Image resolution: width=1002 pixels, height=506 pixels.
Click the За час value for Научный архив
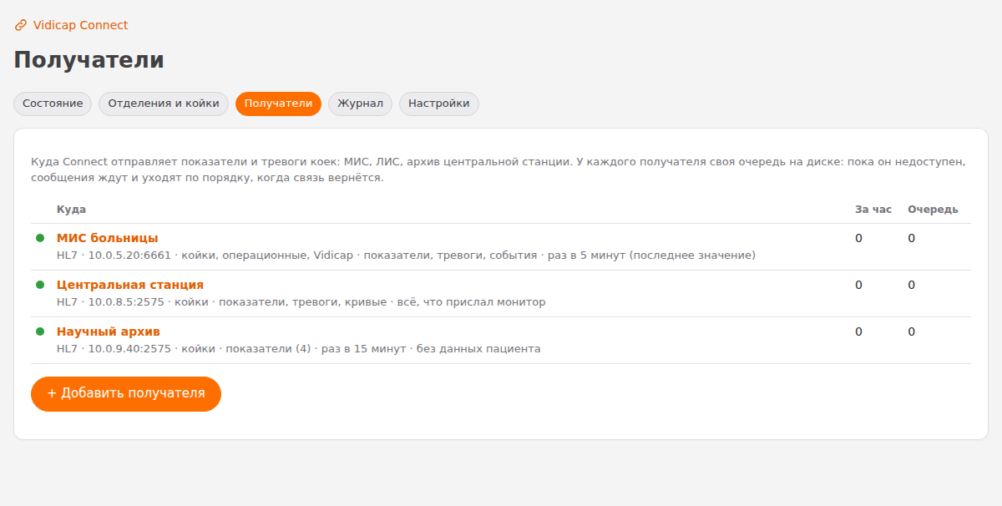(x=858, y=331)
